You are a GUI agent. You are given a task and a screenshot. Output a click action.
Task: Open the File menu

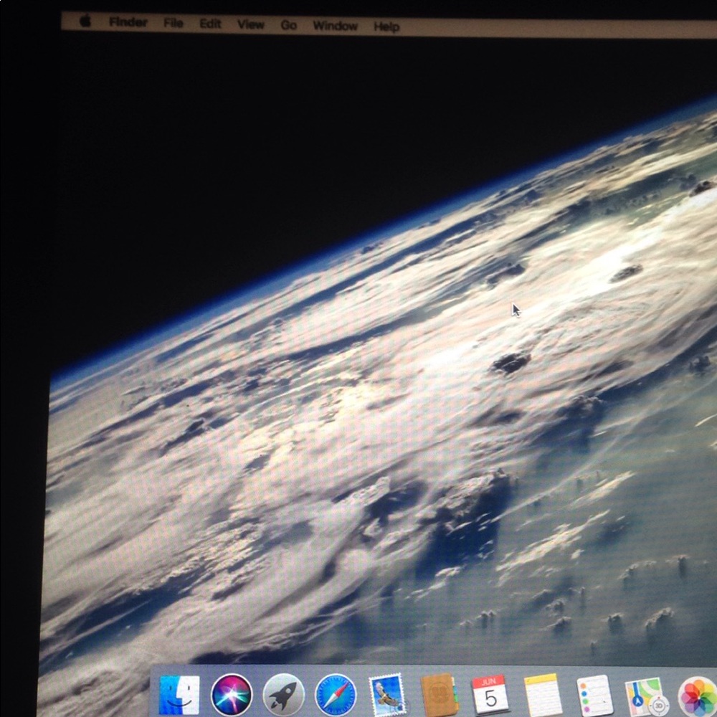click(172, 23)
